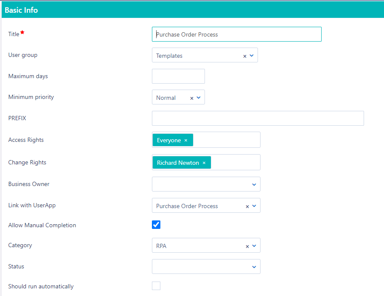Expand the User group dropdown

tap(252, 55)
